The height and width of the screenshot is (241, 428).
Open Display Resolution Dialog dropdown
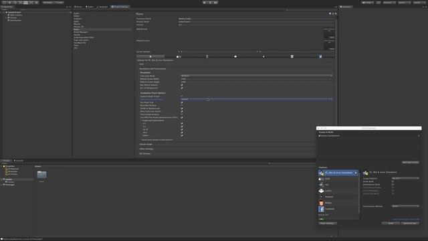click(x=256, y=99)
